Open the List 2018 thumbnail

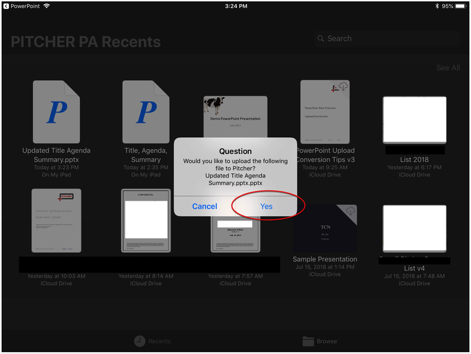coord(414,119)
